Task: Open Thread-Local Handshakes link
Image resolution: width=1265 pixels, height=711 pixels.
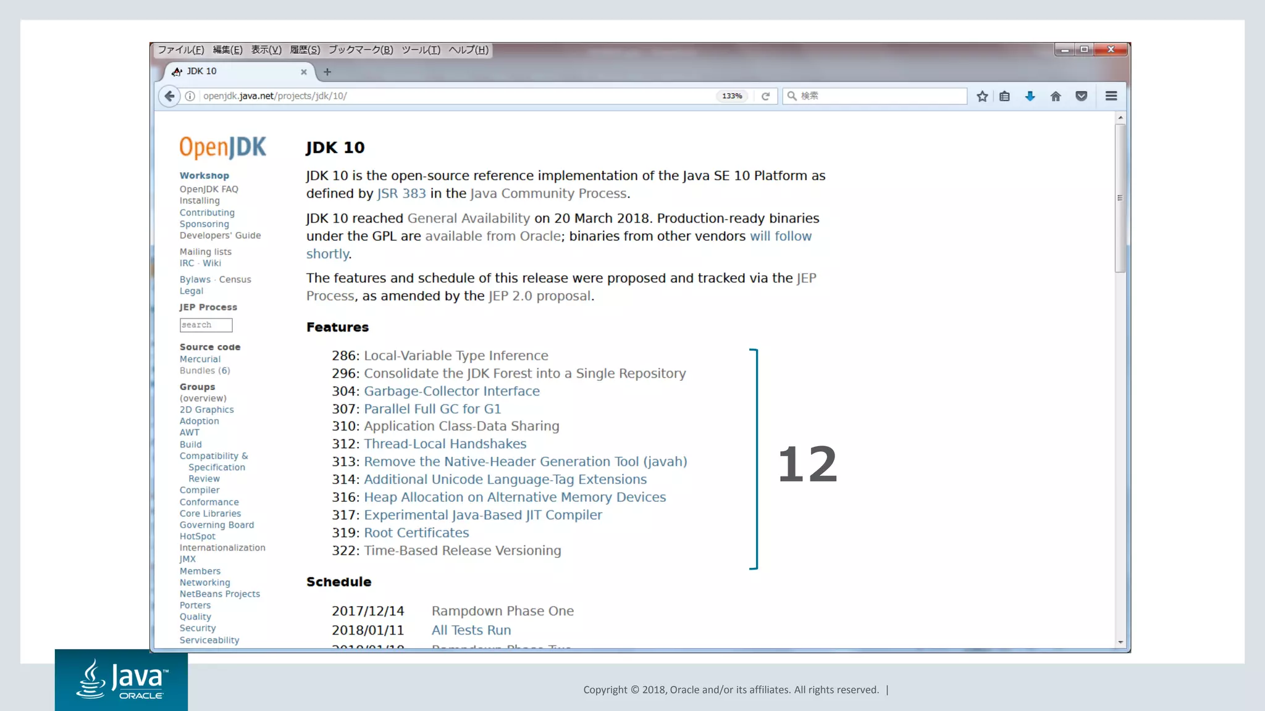Action: coord(445,444)
